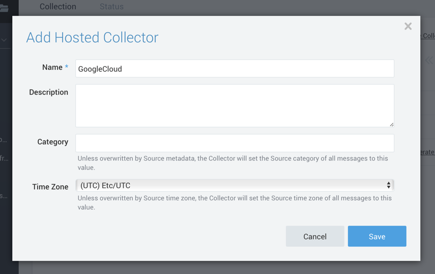Click the double-chevron collapse icon at right

(x=429, y=61)
